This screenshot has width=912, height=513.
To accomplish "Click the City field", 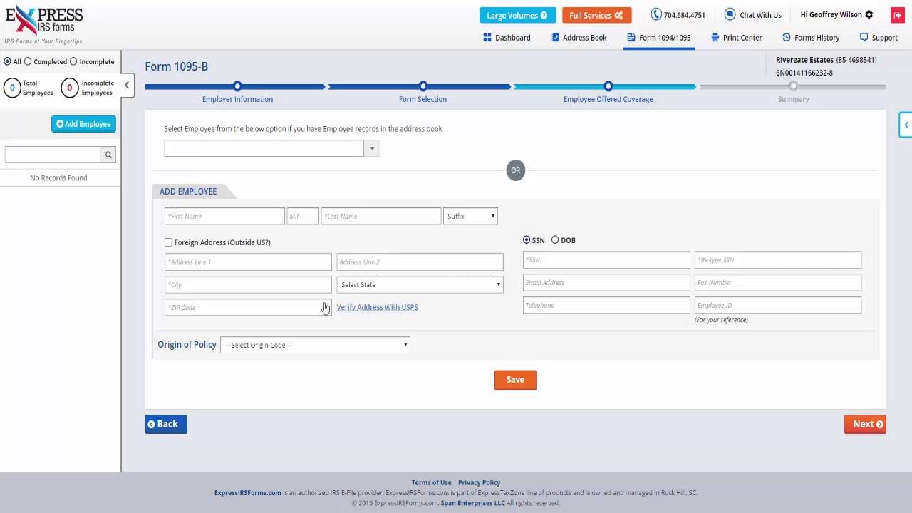I will pos(248,284).
